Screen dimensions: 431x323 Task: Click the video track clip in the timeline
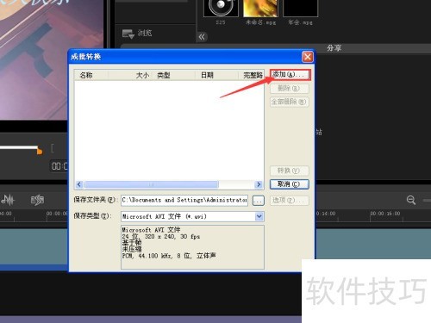(x=34, y=246)
